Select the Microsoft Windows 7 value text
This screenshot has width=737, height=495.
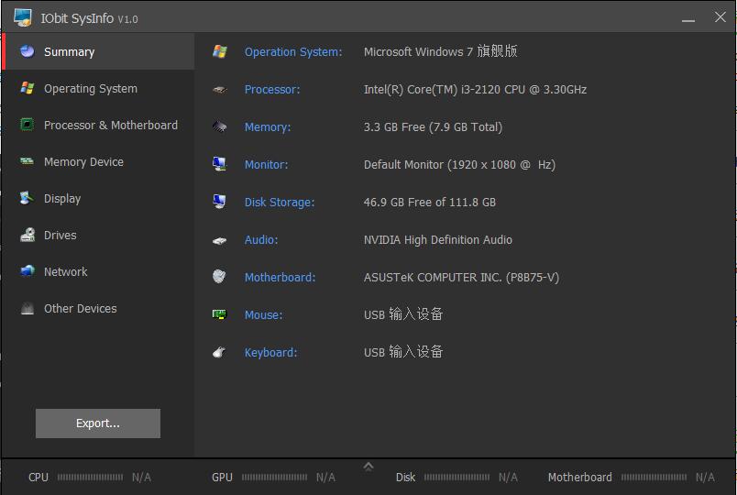click(x=440, y=51)
